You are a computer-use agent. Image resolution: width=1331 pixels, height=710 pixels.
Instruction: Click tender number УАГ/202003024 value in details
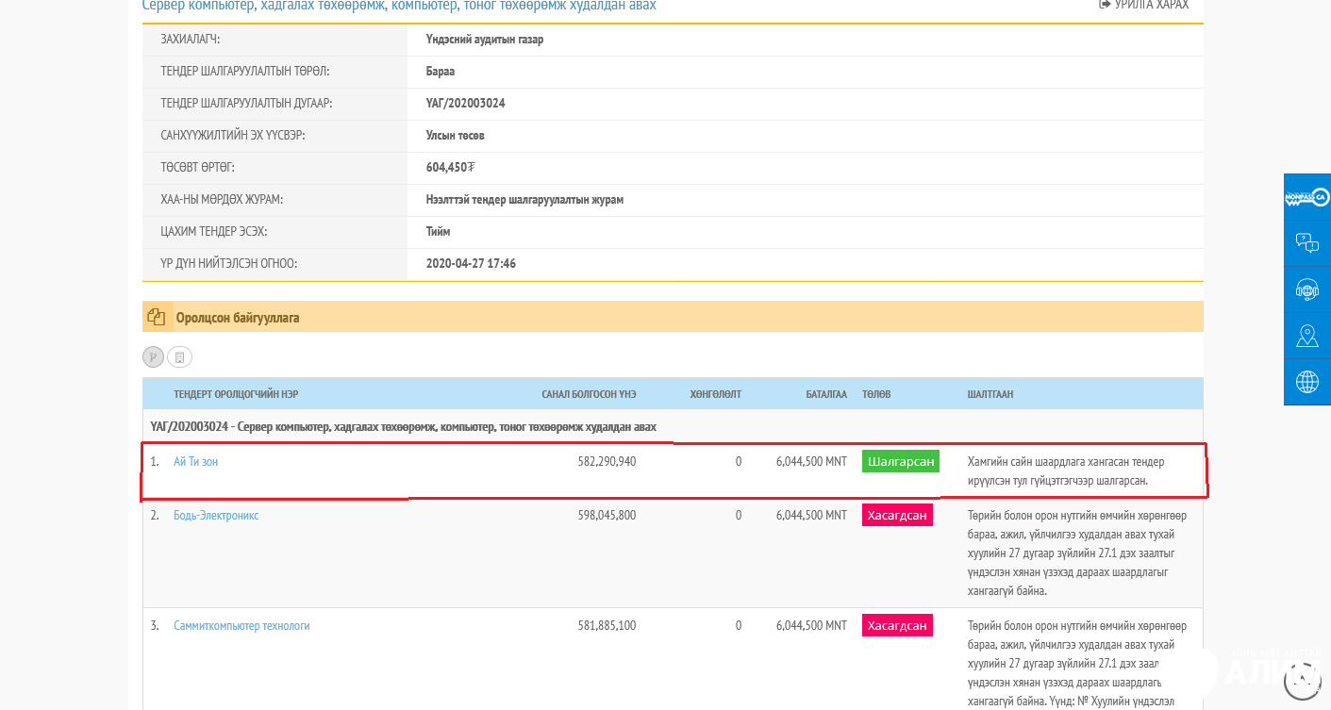click(466, 104)
